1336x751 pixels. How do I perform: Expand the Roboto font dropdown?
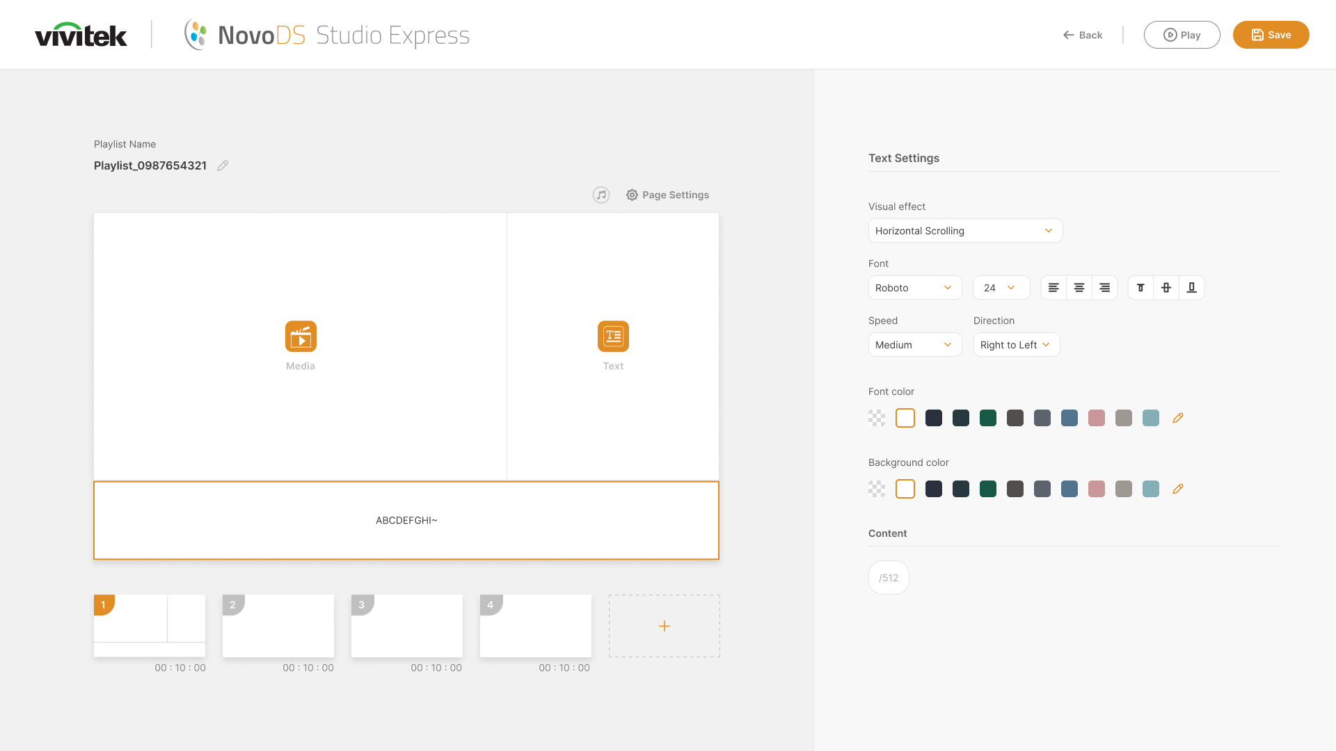pyautogui.click(x=914, y=288)
